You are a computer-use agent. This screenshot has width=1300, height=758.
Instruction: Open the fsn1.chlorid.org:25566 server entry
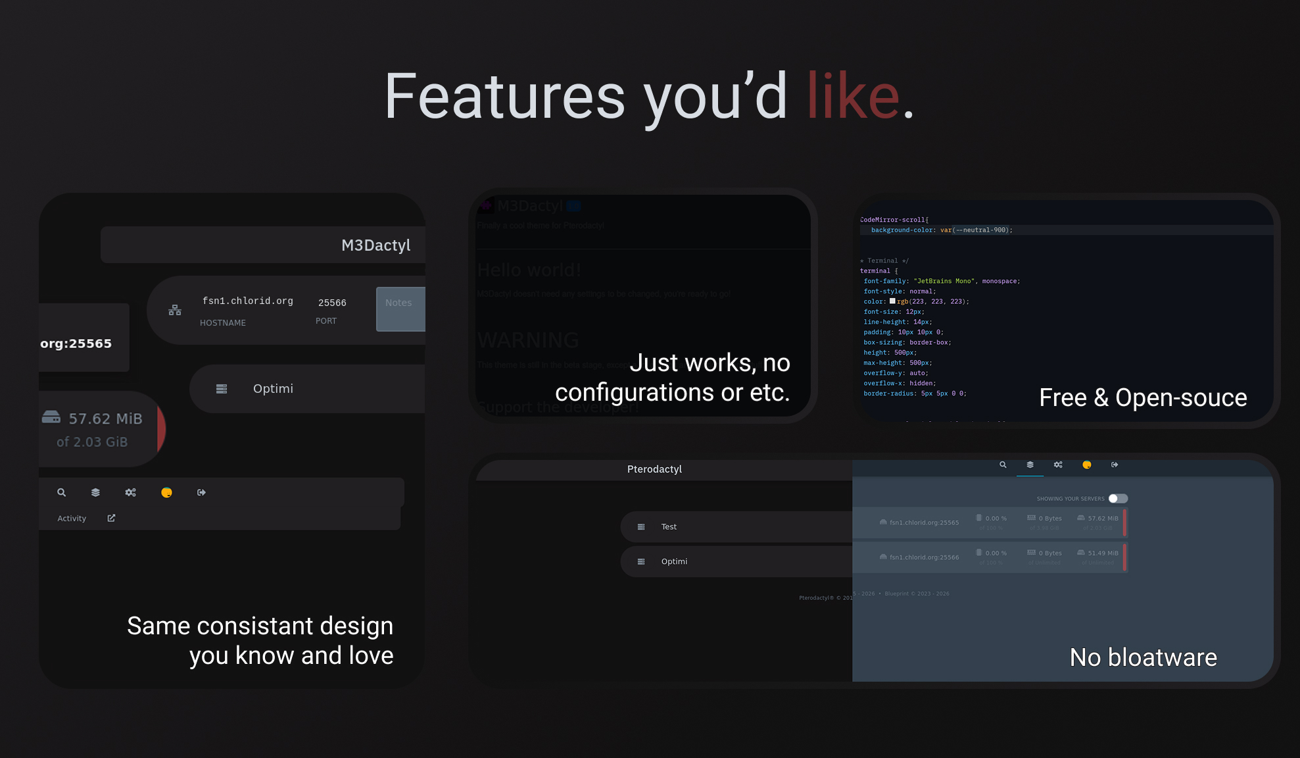click(924, 557)
